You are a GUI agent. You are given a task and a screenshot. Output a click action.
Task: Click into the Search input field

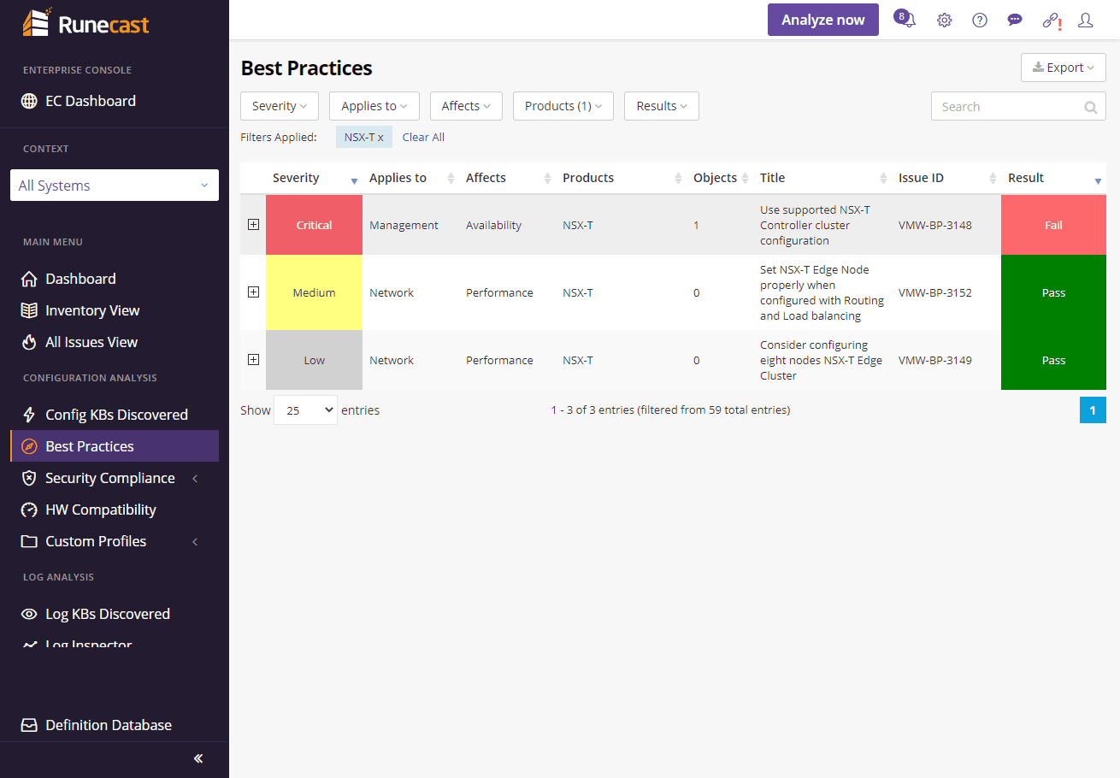[x=1007, y=107]
